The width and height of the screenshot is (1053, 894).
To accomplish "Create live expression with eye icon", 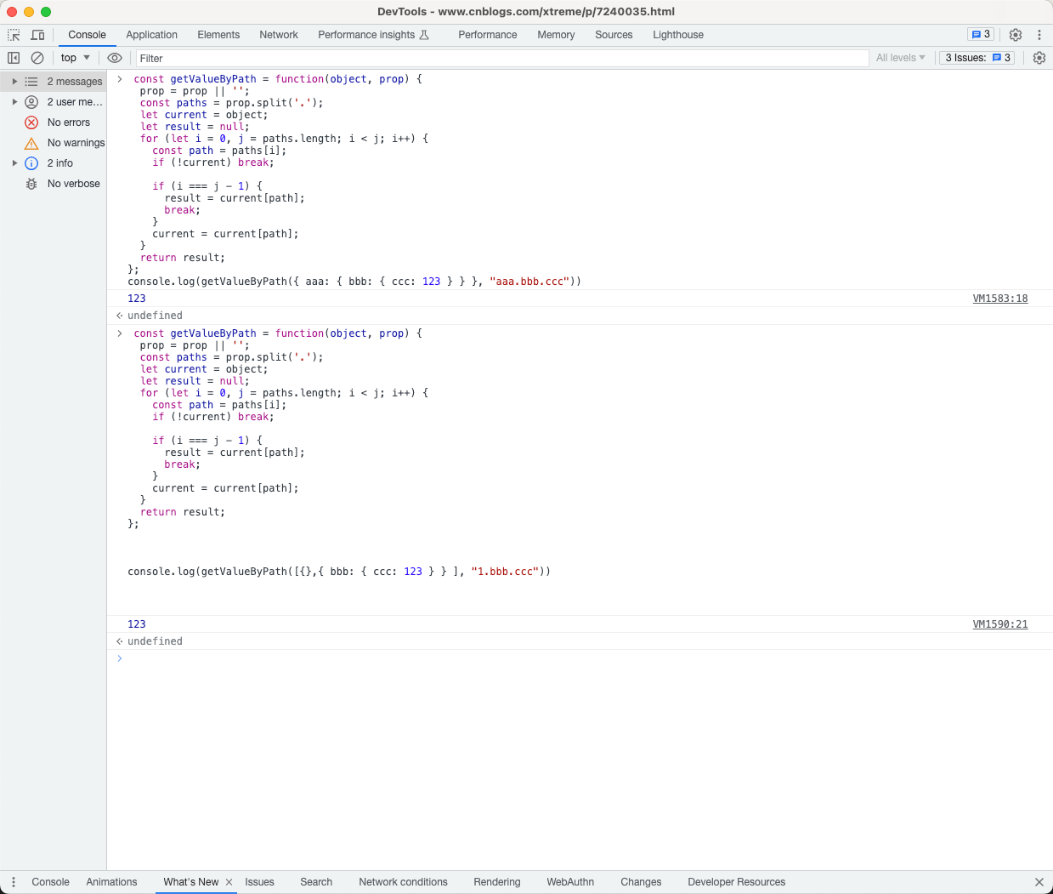I will click(x=115, y=58).
